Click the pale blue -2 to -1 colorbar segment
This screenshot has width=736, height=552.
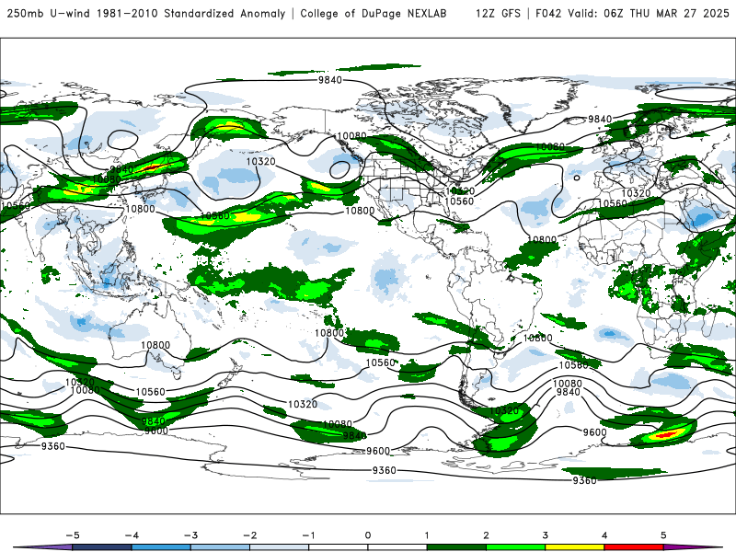280,547
